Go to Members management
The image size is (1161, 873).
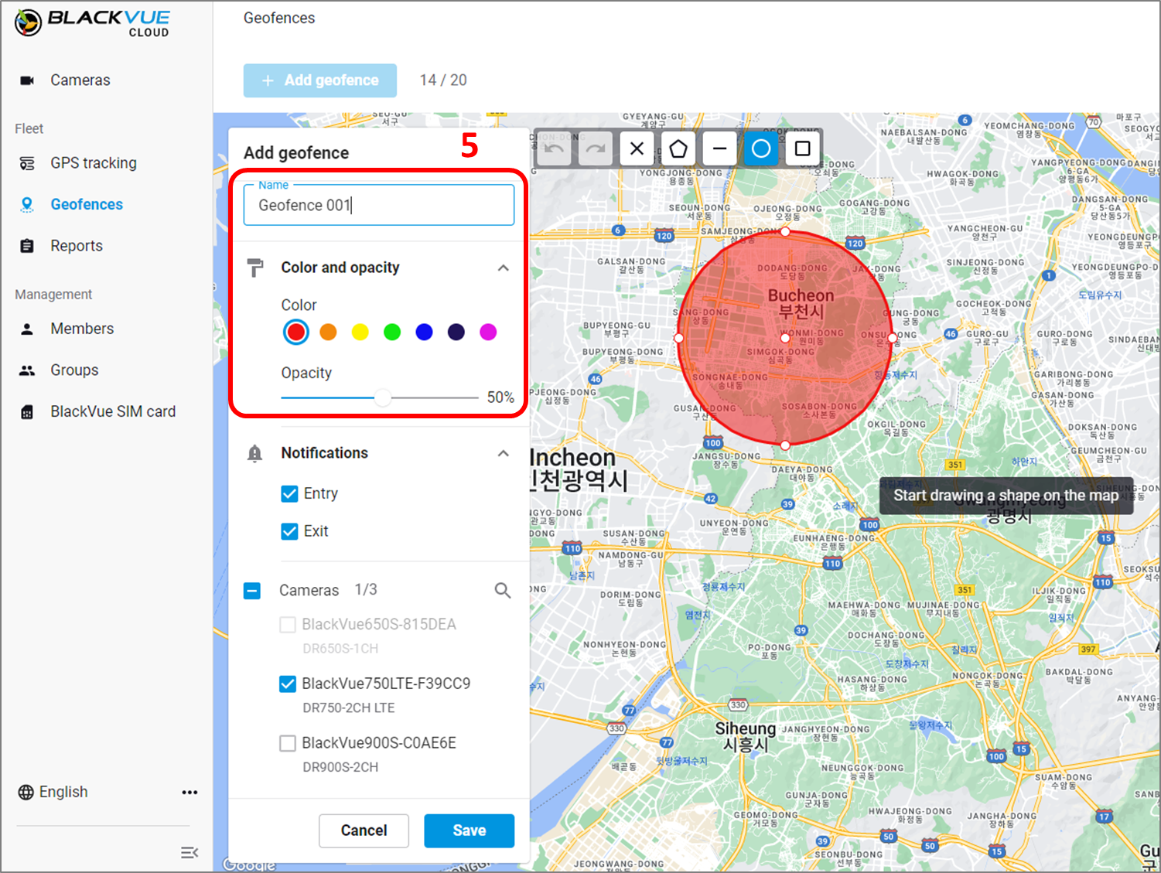click(82, 329)
